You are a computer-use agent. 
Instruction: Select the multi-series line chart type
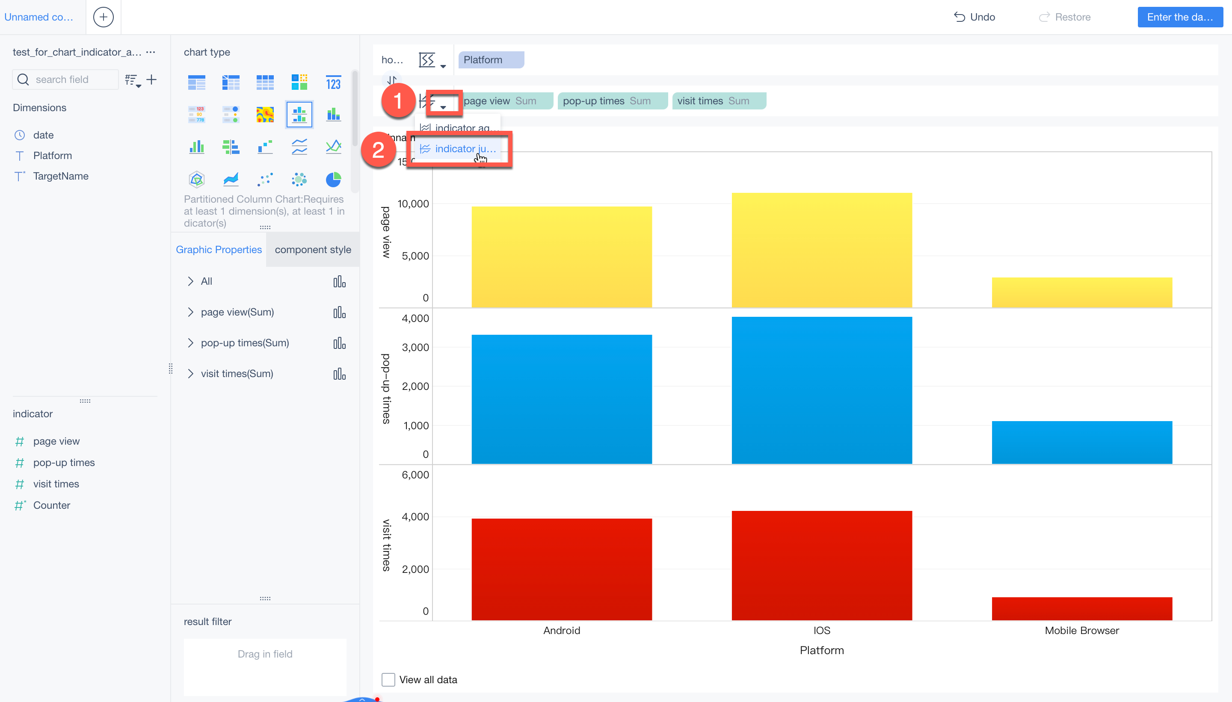[333, 147]
